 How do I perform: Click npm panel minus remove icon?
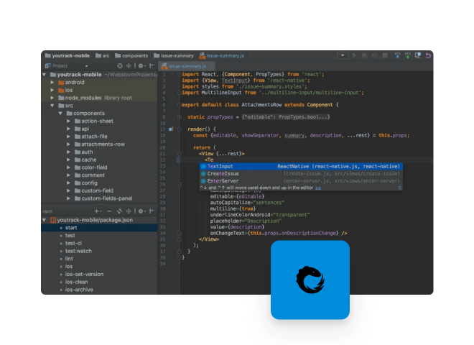click(109, 211)
